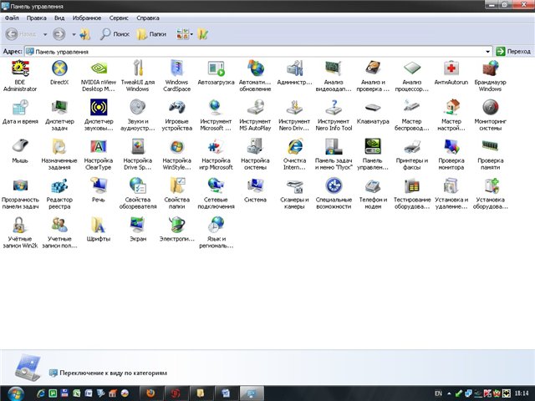Open Панель задач и меню Пуск
The width and height of the screenshot is (535, 401).
point(334,154)
